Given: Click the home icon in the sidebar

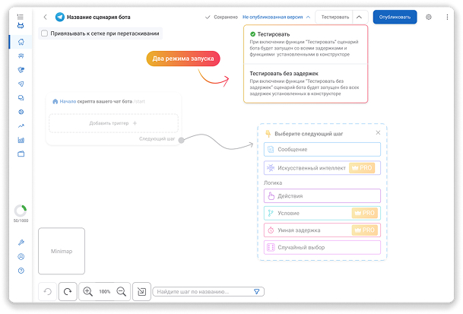Looking at the screenshot, I should click(21, 42).
